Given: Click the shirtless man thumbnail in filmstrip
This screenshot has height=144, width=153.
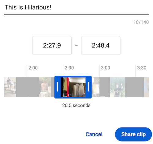Looking at the screenshot, I should (45, 87).
